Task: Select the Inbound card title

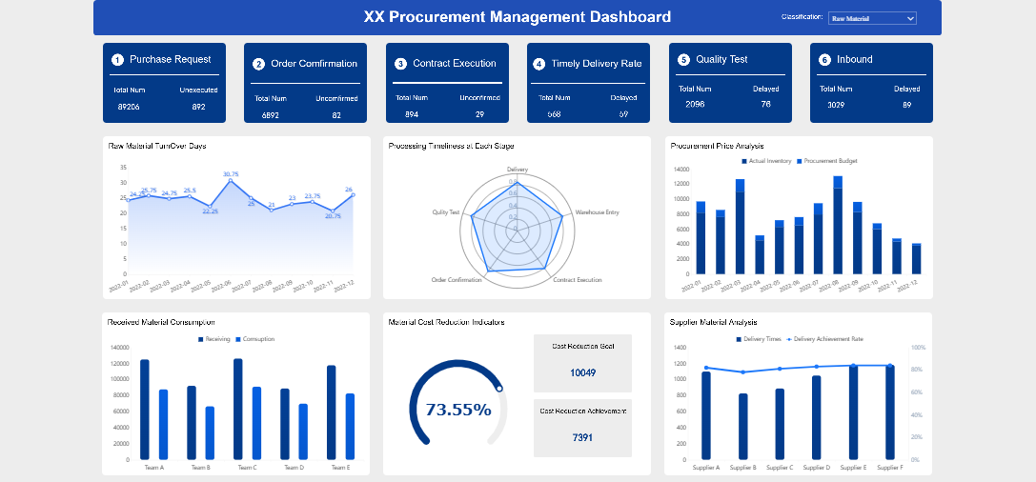Action: point(855,59)
